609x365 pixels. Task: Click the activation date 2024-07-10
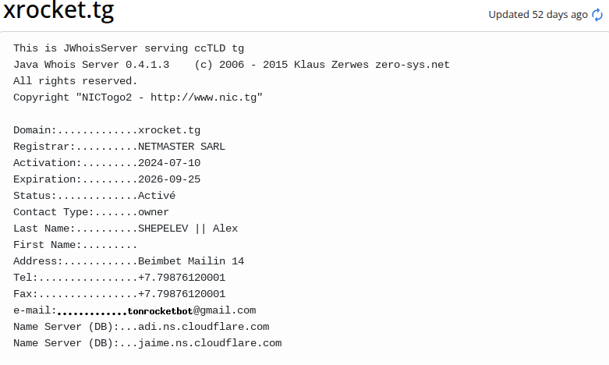[169, 163]
